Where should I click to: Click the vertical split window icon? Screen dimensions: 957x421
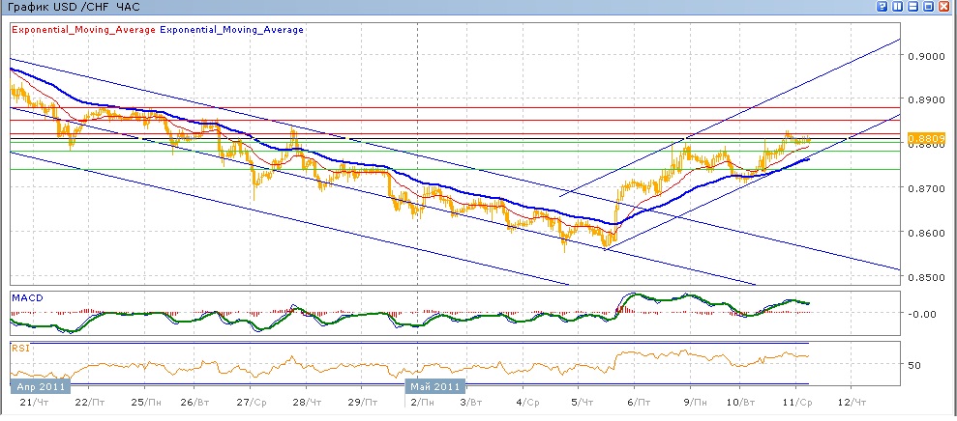[897, 7]
